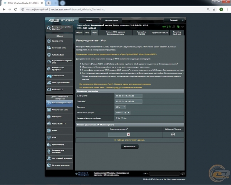Open Game Boost gamepad icon
The height and width of the screenshot is (185, 231).
49,76
